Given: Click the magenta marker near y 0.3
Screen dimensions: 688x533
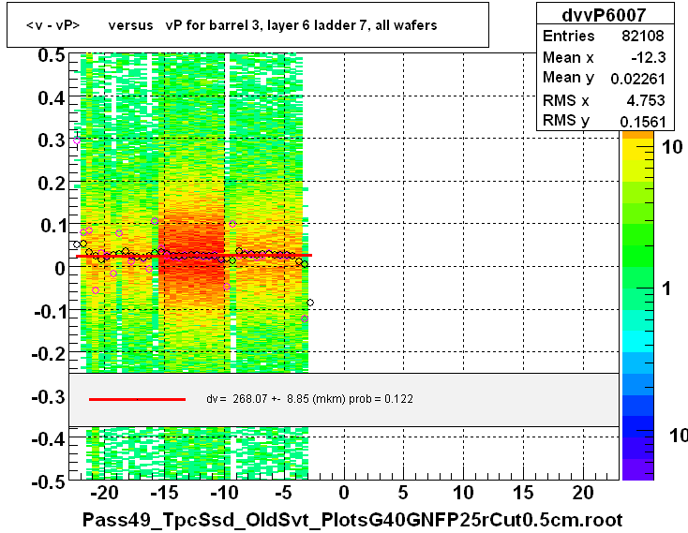Looking at the screenshot, I should 77,141.
